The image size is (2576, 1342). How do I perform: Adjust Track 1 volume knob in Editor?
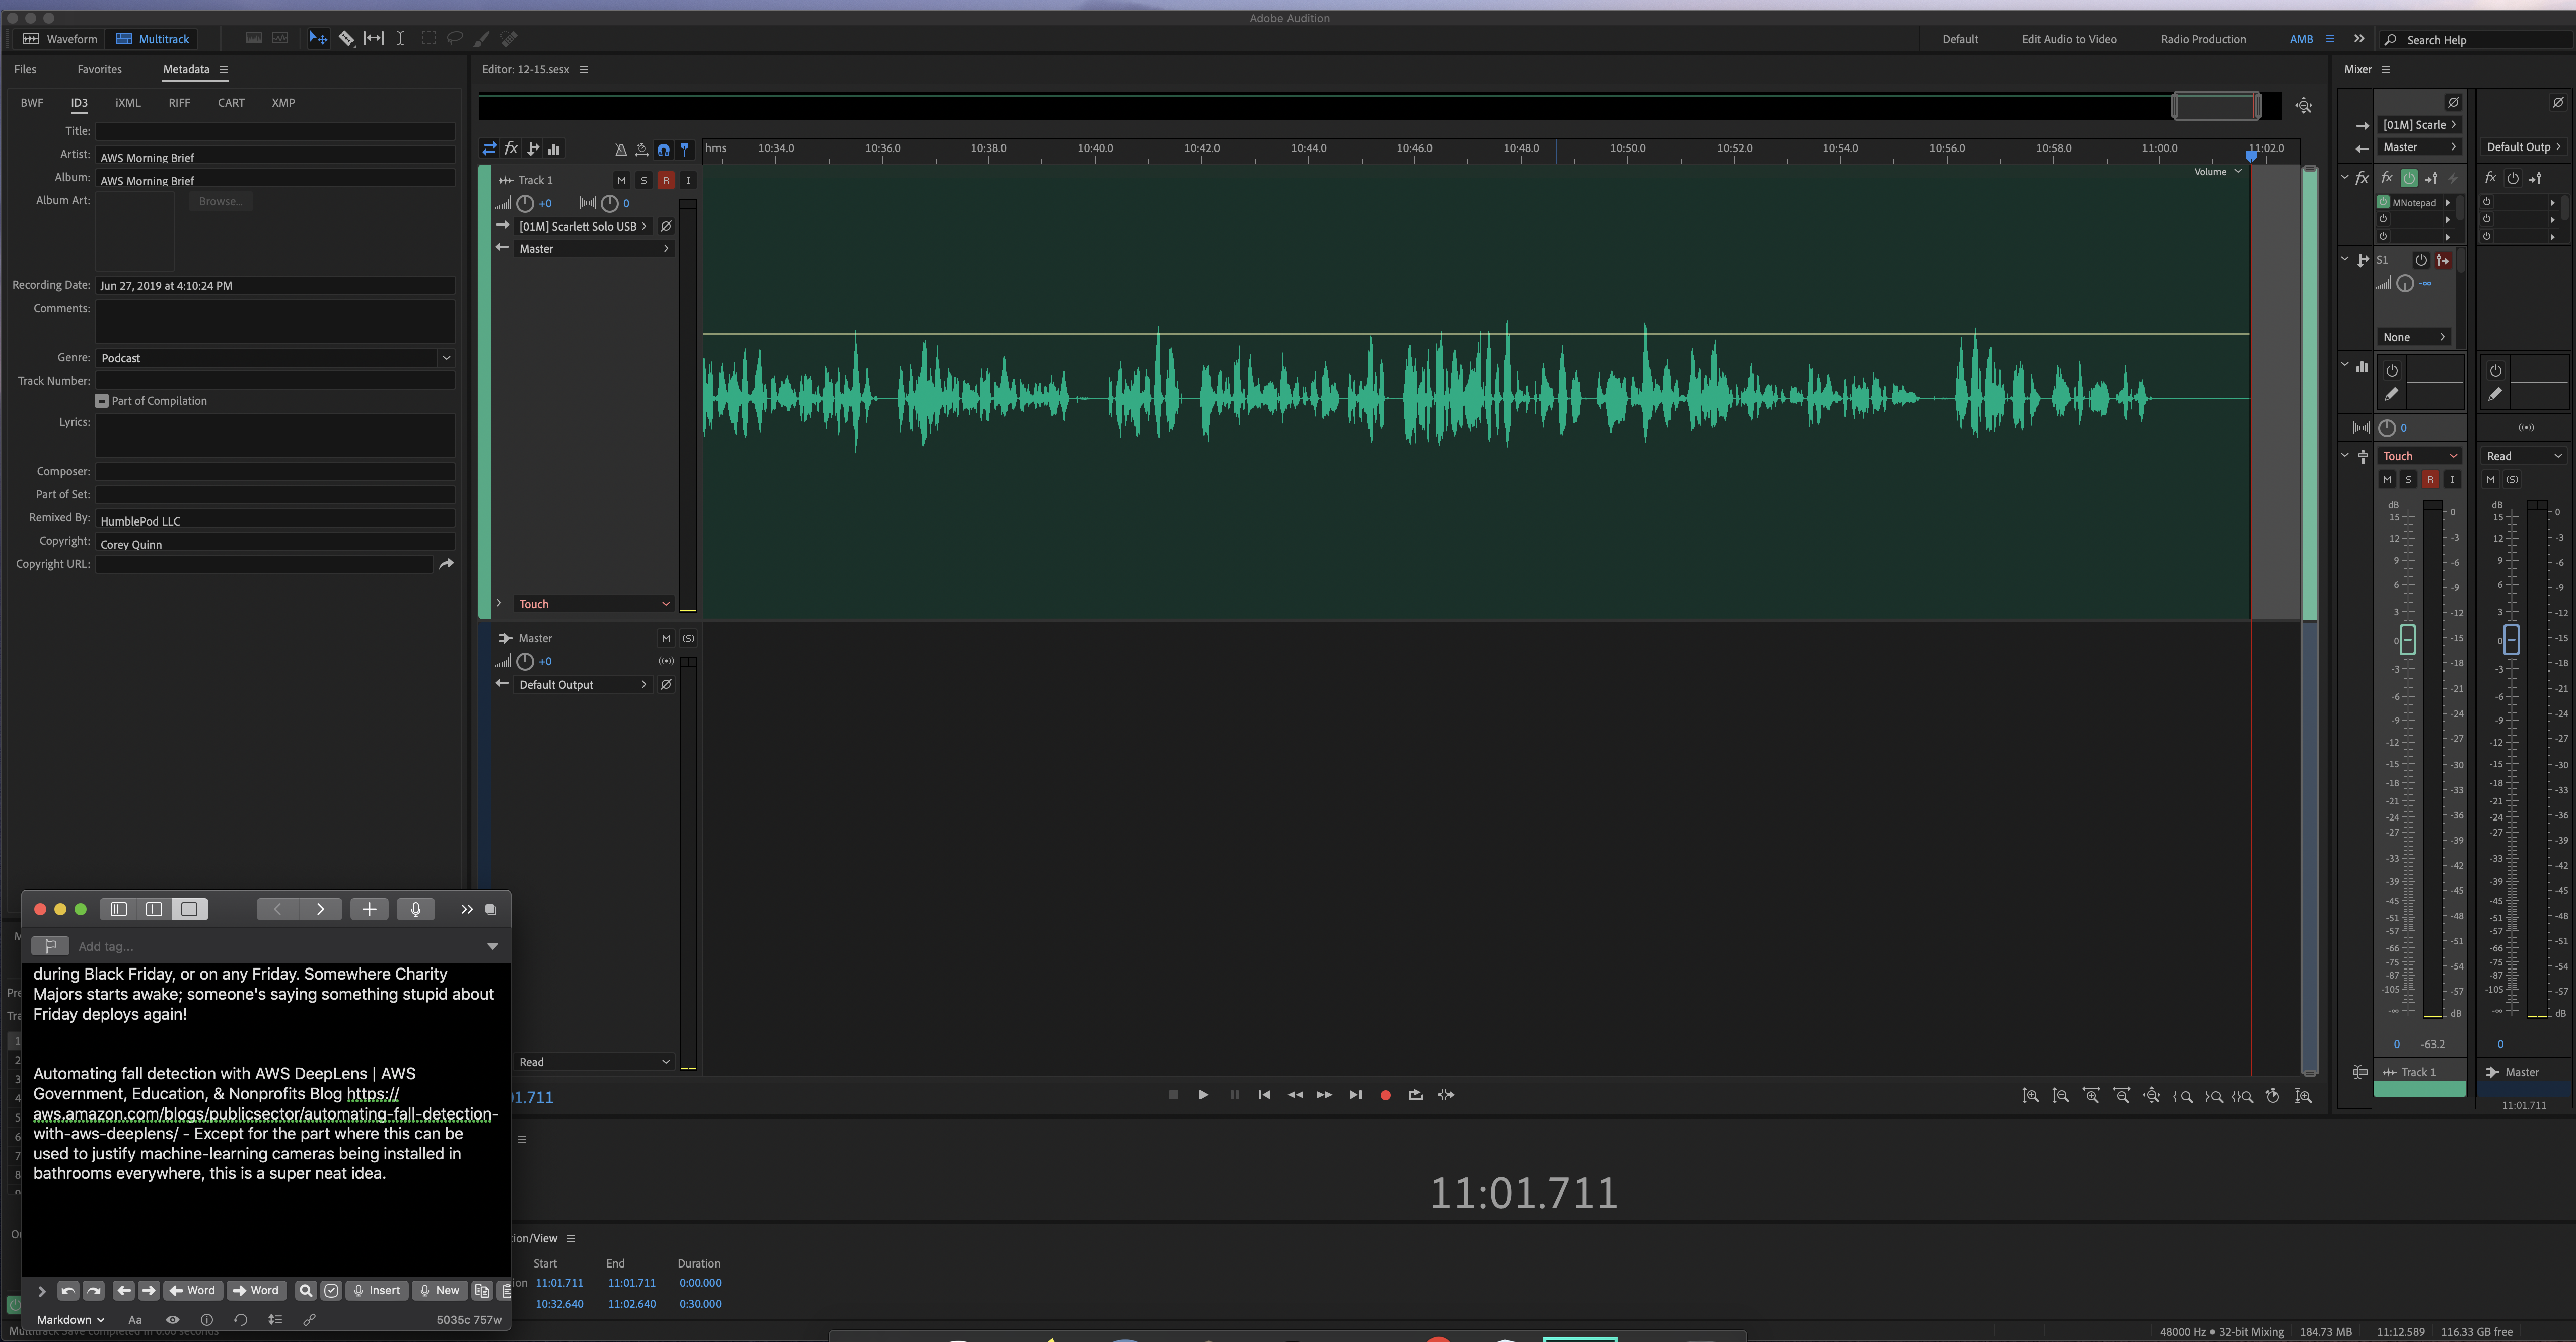pyautogui.click(x=525, y=204)
